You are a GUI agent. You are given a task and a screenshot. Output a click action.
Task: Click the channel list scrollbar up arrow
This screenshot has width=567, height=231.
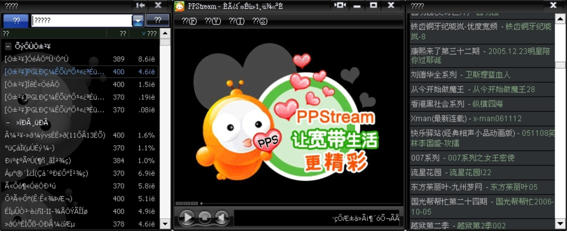tap(165, 33)
